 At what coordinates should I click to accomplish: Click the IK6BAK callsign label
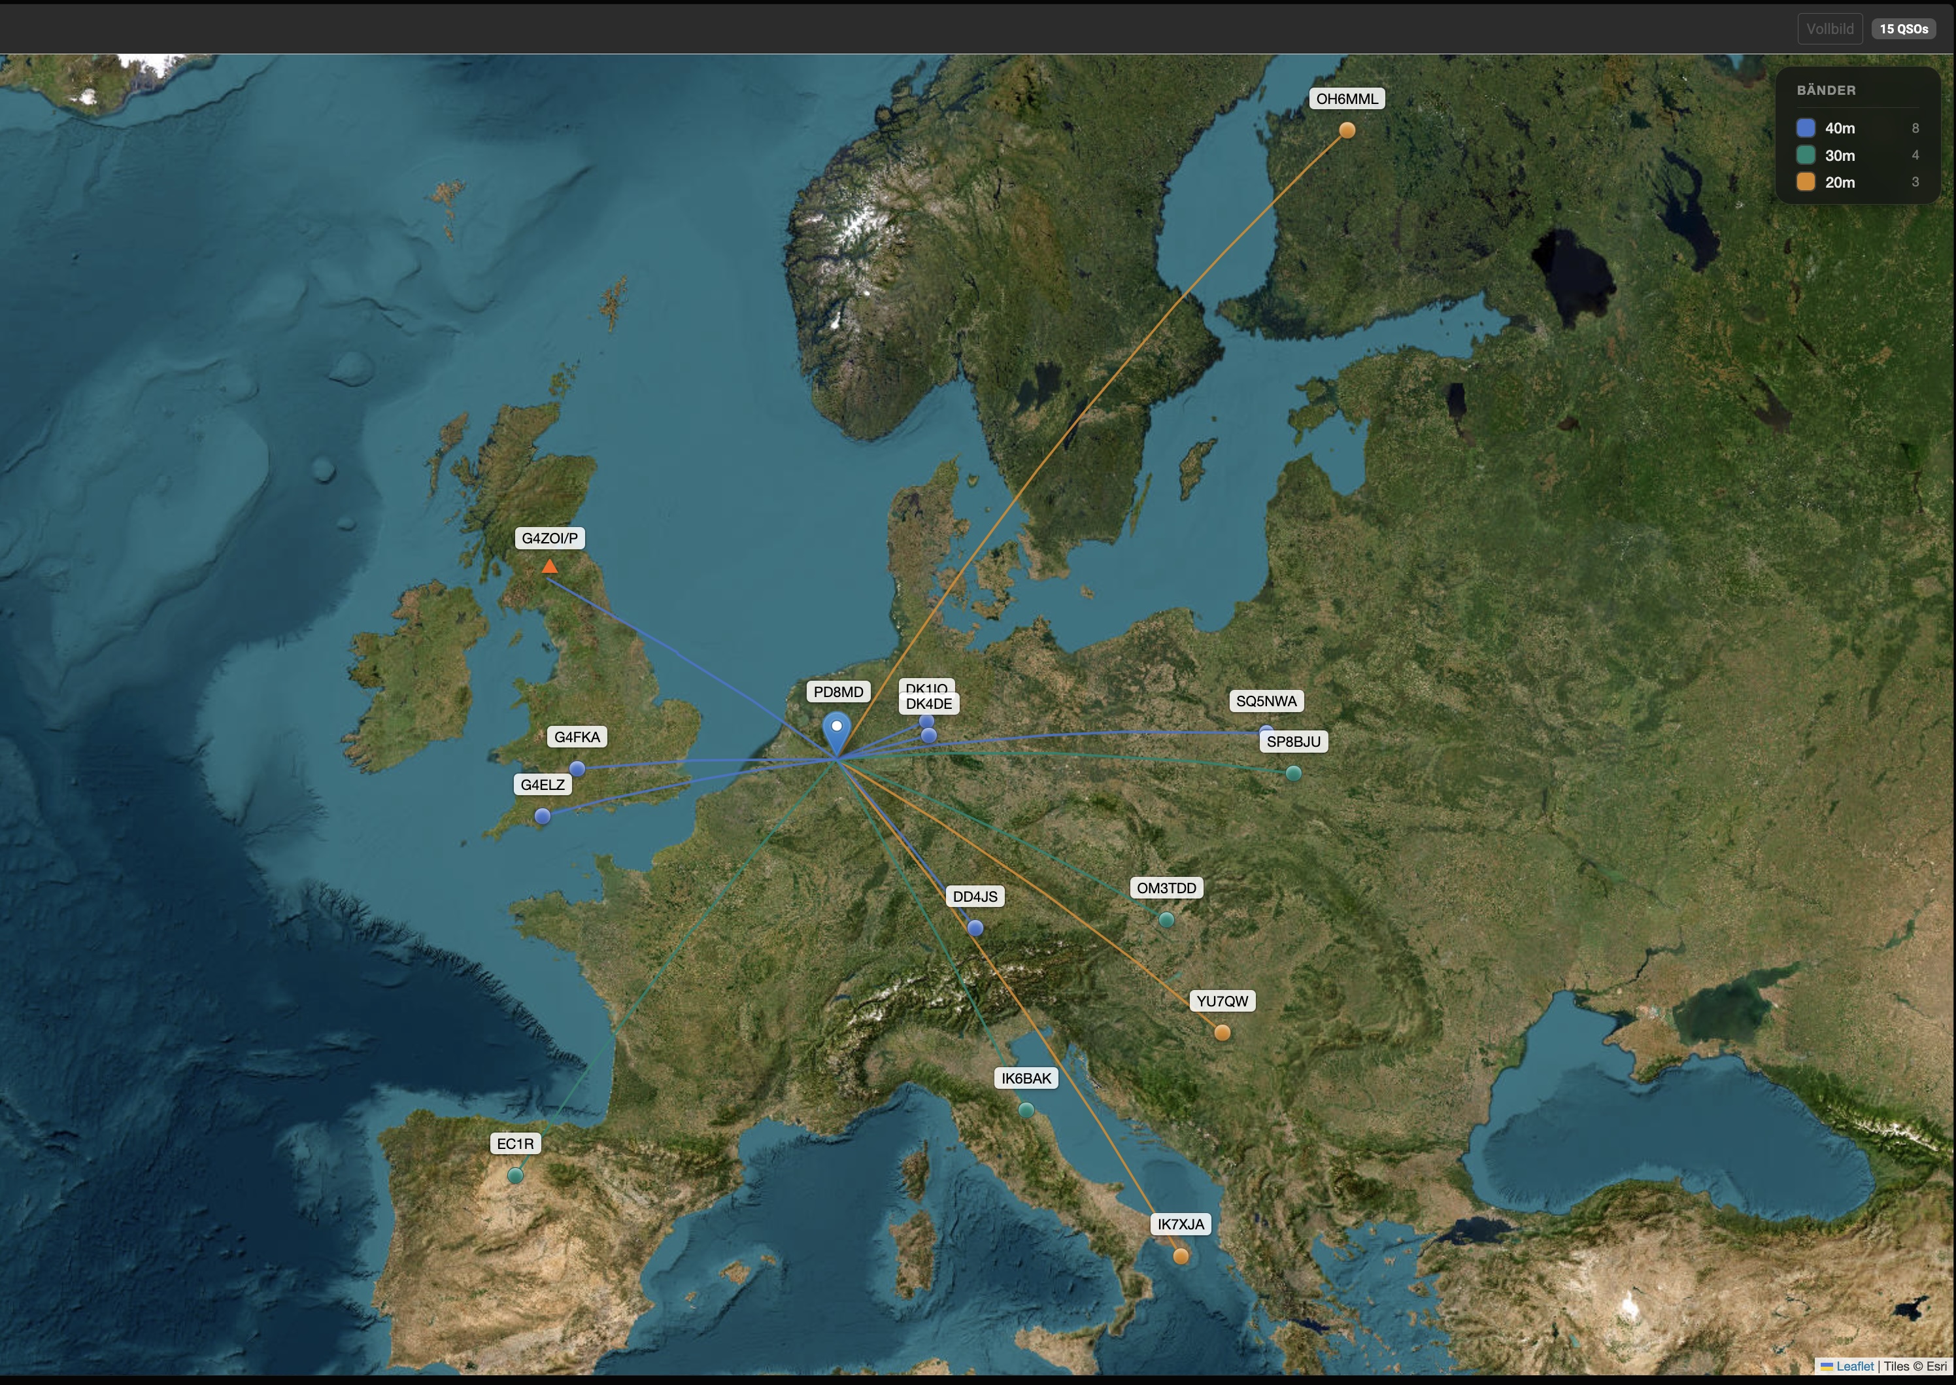1026,1078
